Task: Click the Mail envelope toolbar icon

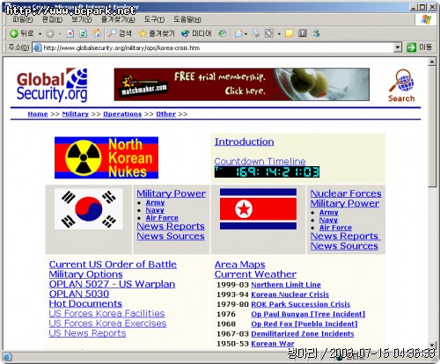Action: (x=238, y=33)
